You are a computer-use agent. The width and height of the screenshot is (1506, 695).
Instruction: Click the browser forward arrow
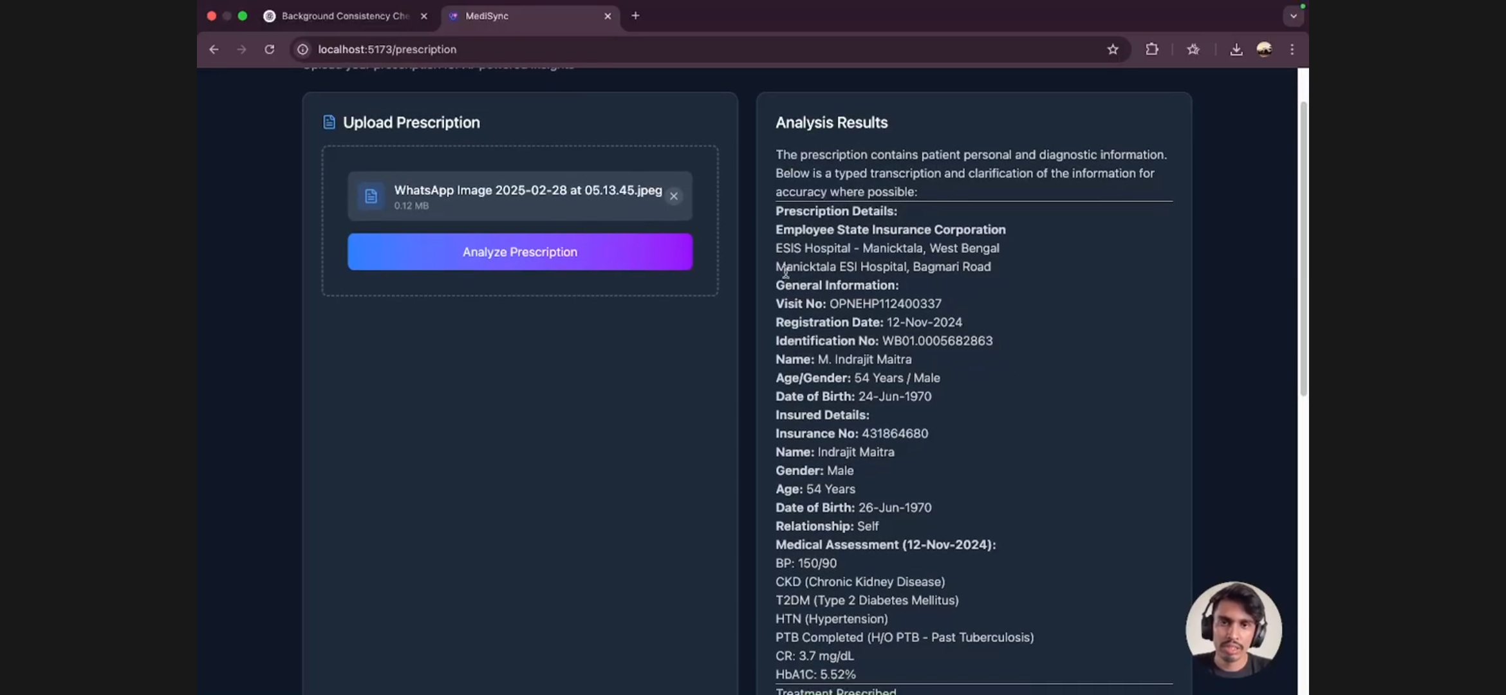tap(241, 50)
